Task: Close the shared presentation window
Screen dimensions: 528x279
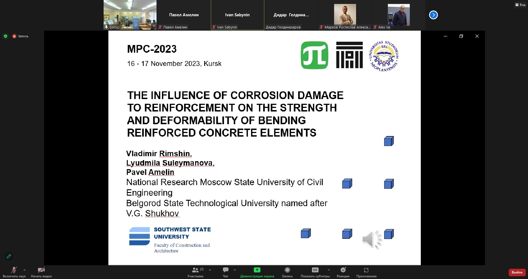Action: pyautogui.click(x=477, y=36)
